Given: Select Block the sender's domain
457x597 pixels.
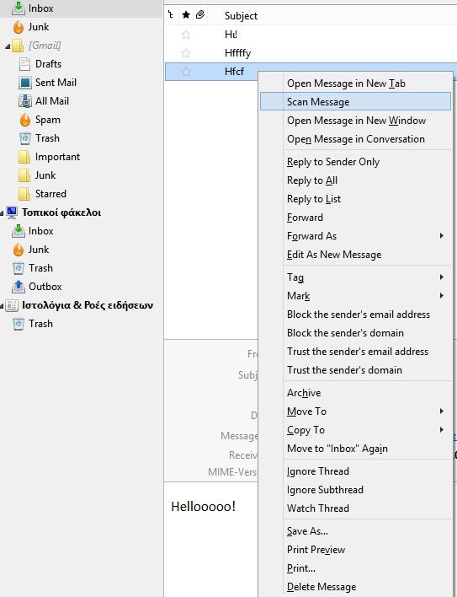Looking at the screenshot, I should pos(345,333).
